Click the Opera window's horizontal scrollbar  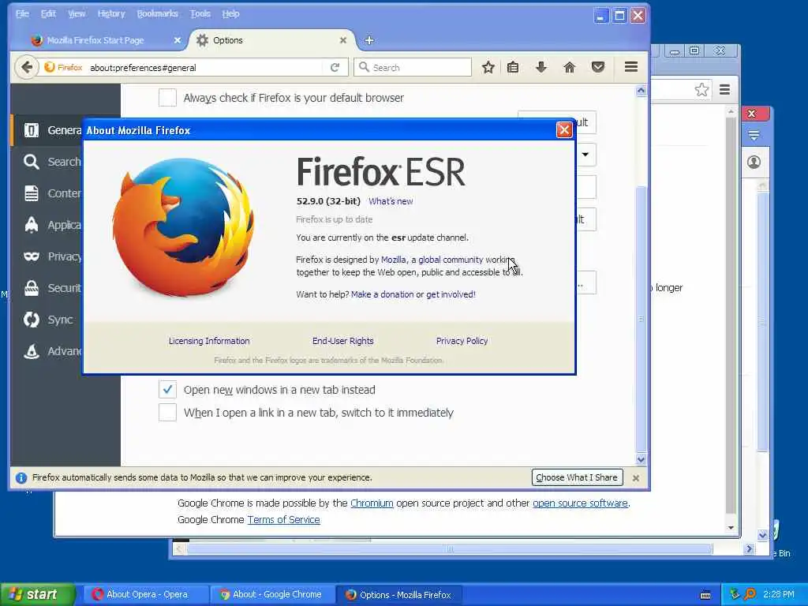pos(450,549)
